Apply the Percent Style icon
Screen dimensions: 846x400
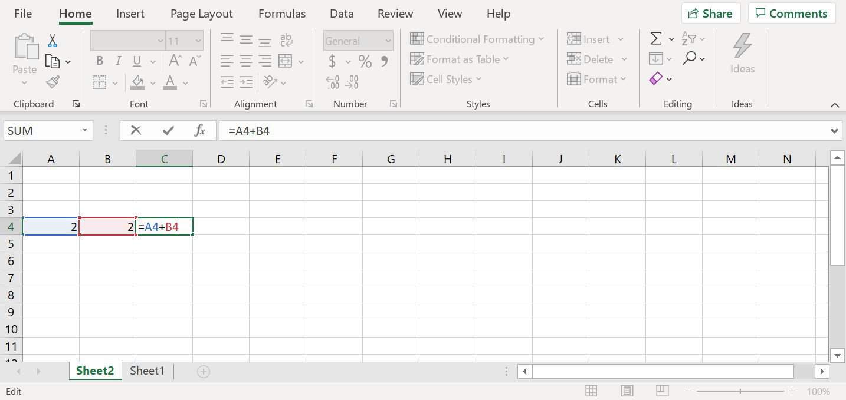tap(364, 61)
